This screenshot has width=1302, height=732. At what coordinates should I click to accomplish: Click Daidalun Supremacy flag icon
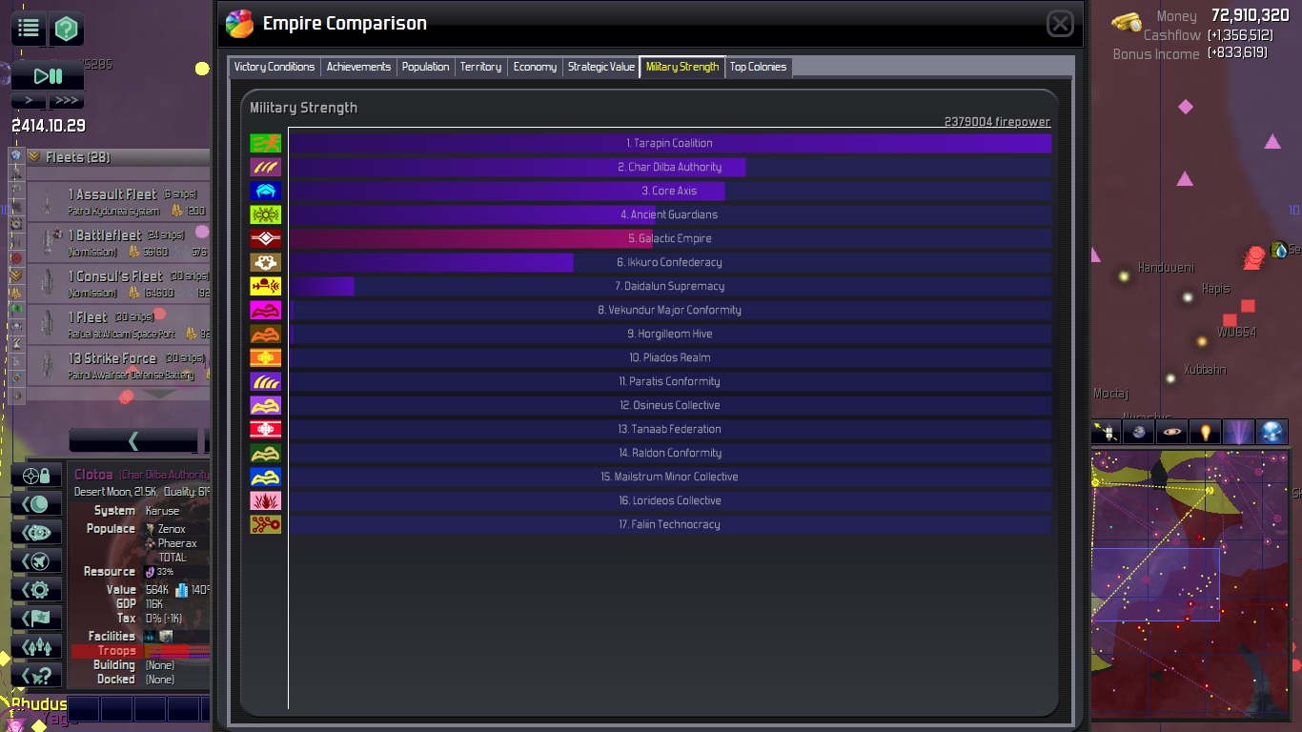265,286
